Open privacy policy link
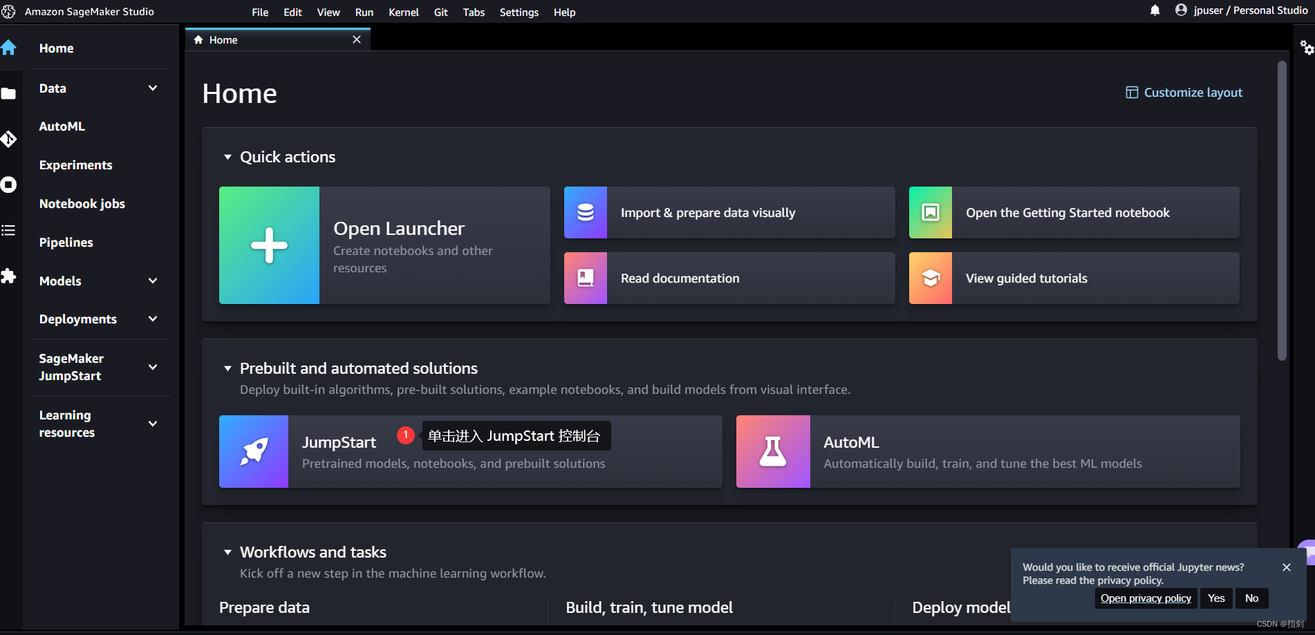This screenshot has width=1315, height=635. [1146, 598]
